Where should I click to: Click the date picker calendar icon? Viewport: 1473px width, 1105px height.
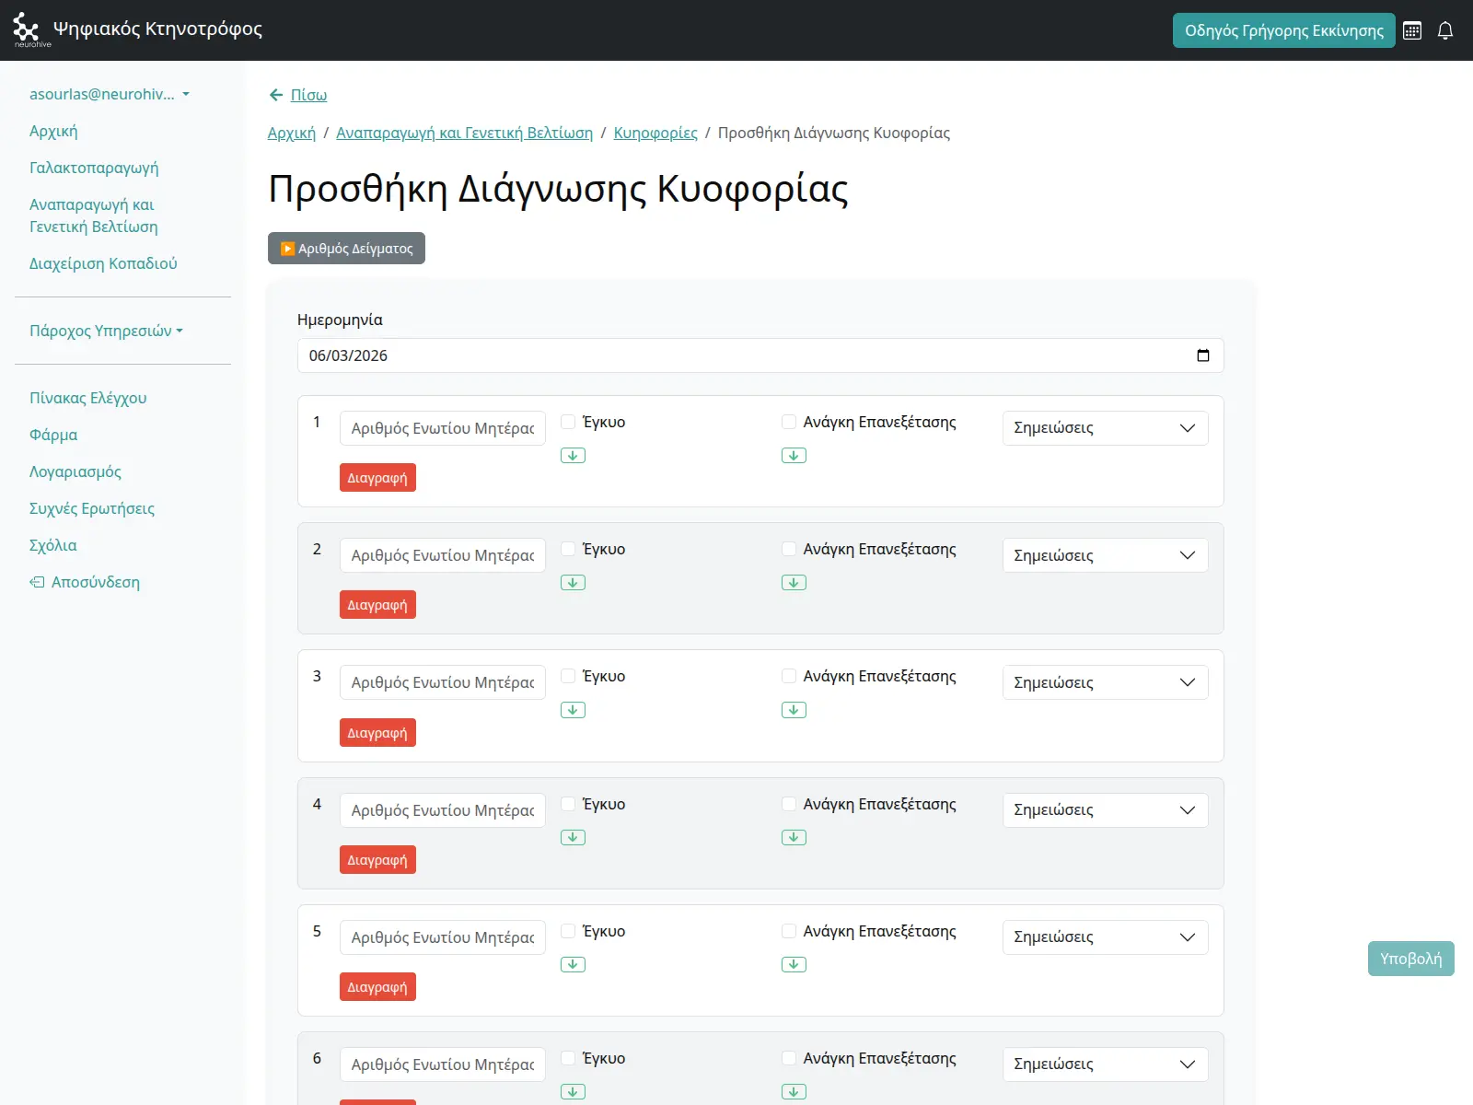[1202, 355]
